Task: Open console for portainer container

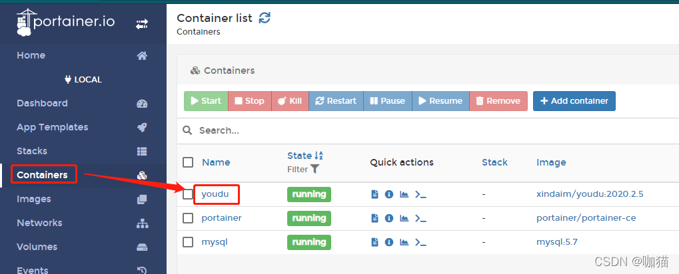Action: pos(420,218)
